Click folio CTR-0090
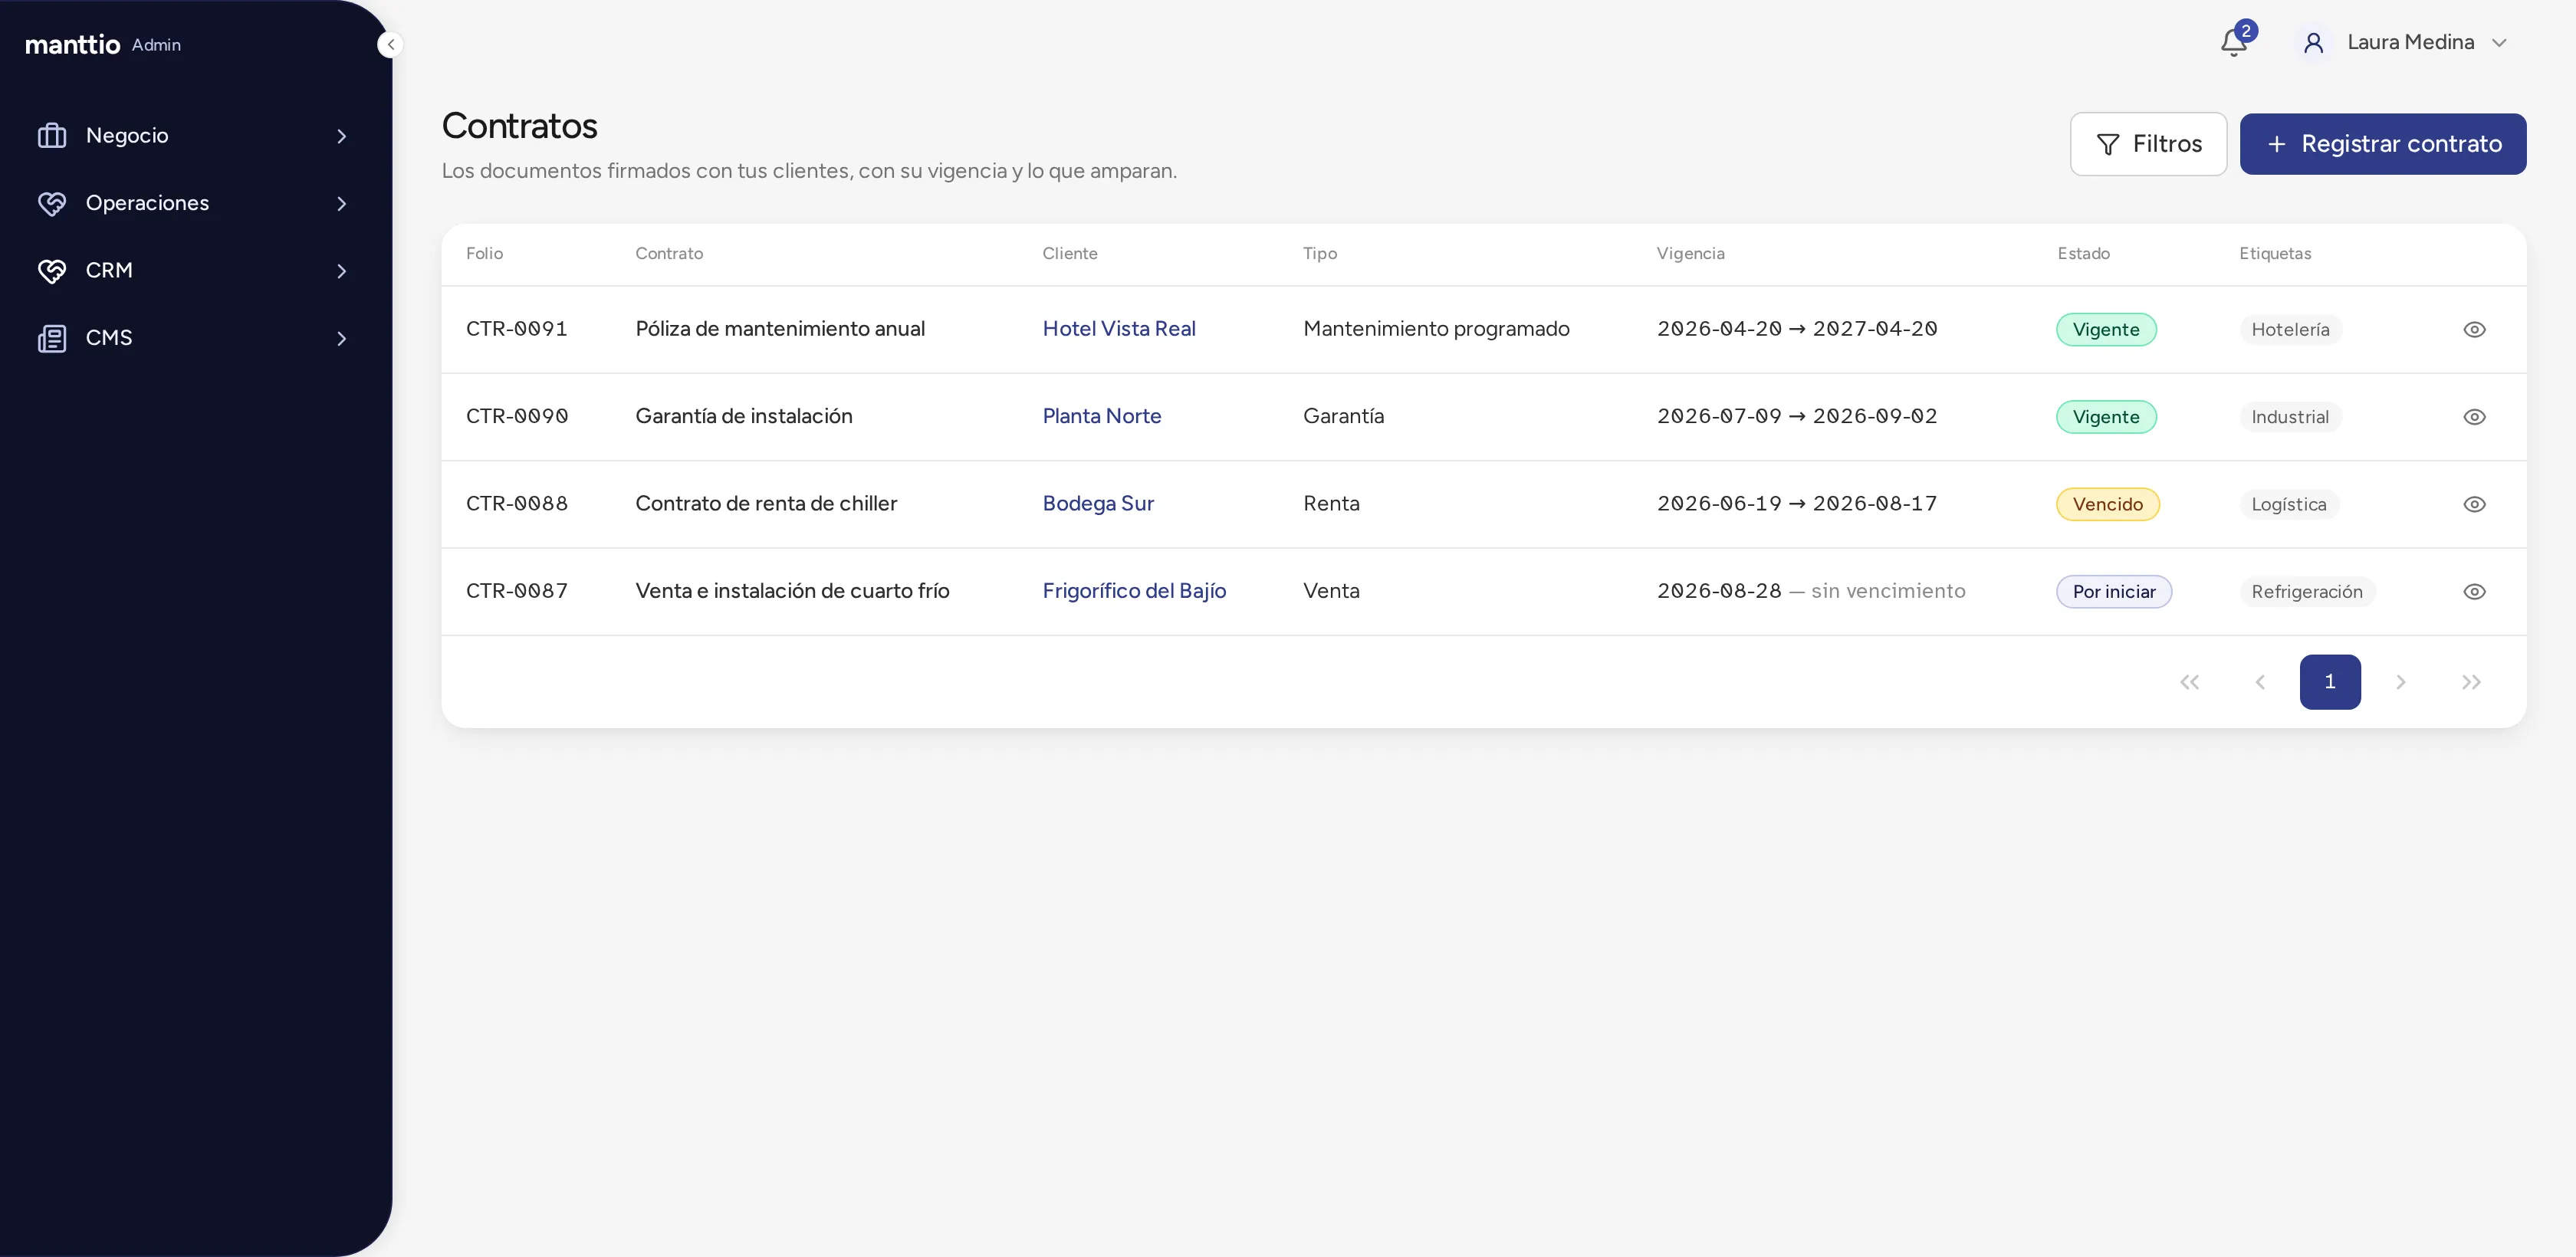The image size is (2576, 1257). (517, 416)
